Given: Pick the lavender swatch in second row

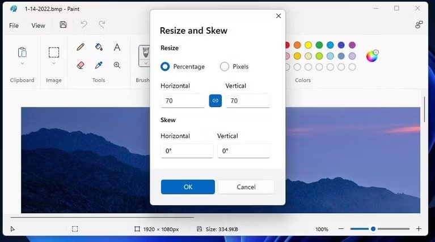Looking at the screenshot, I should coord(352,56).
